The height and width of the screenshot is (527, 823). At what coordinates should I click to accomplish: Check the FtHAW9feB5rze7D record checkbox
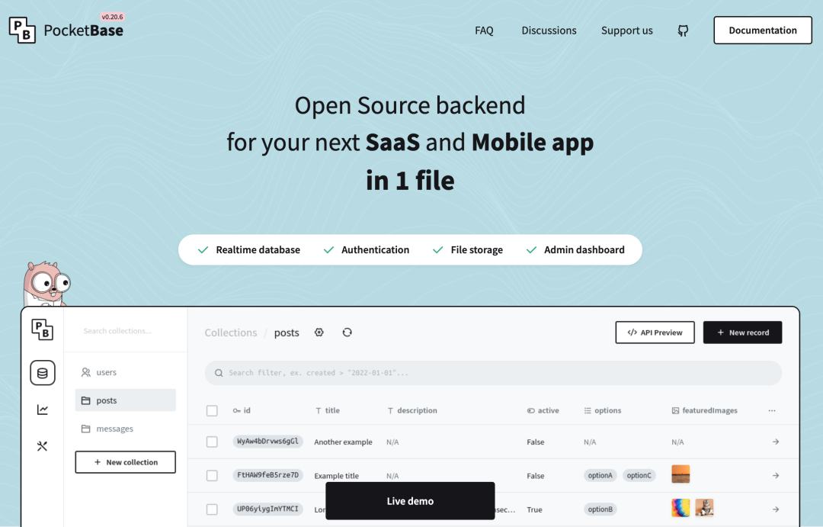[x=212, y=475]
